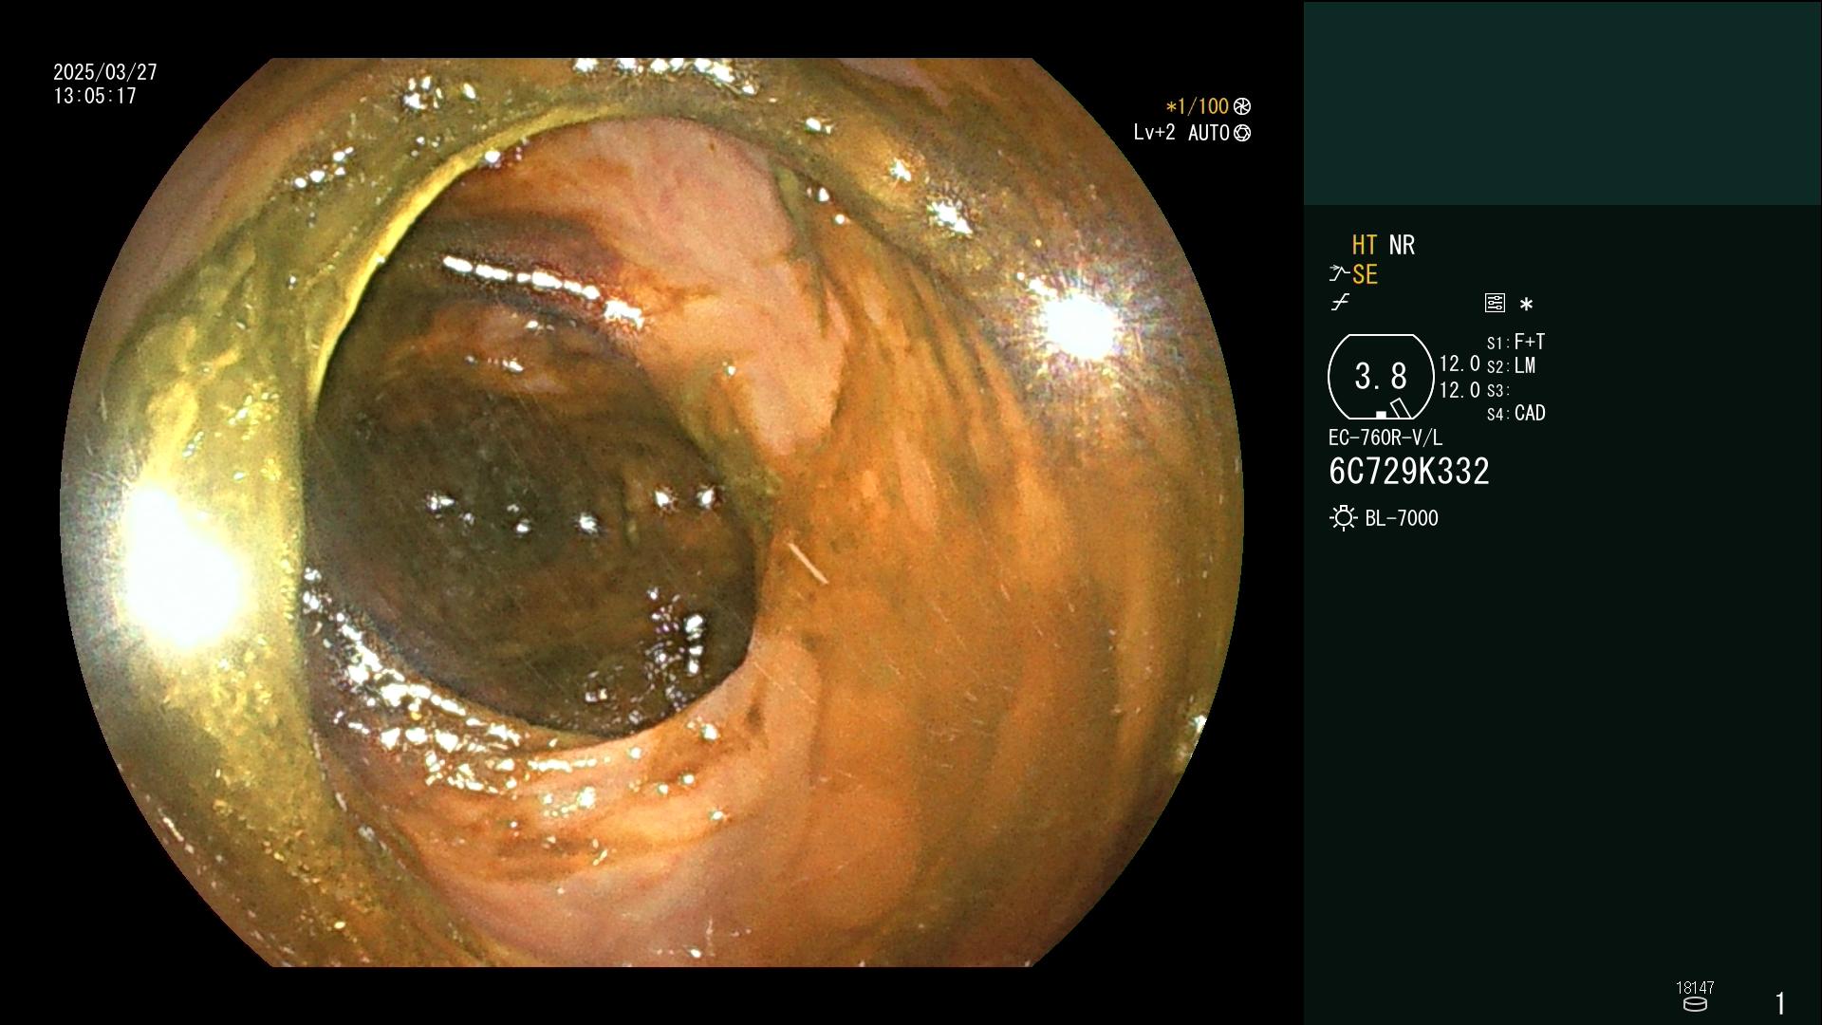
Task: Click the Lv+2 brightness level
Action: click(x=1154, y=133)
